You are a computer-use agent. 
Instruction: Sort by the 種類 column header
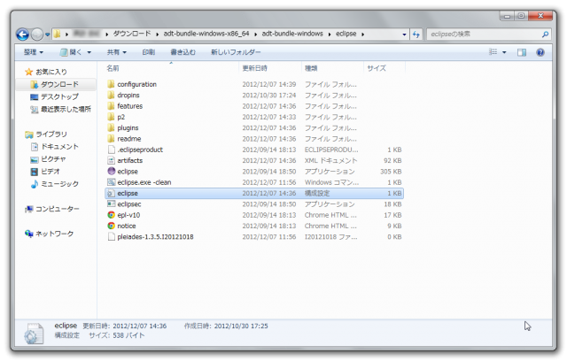click(x=311, y=68)
